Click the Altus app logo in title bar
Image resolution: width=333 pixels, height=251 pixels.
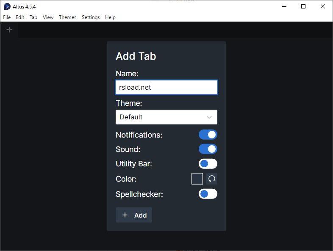tap(7, 6)
